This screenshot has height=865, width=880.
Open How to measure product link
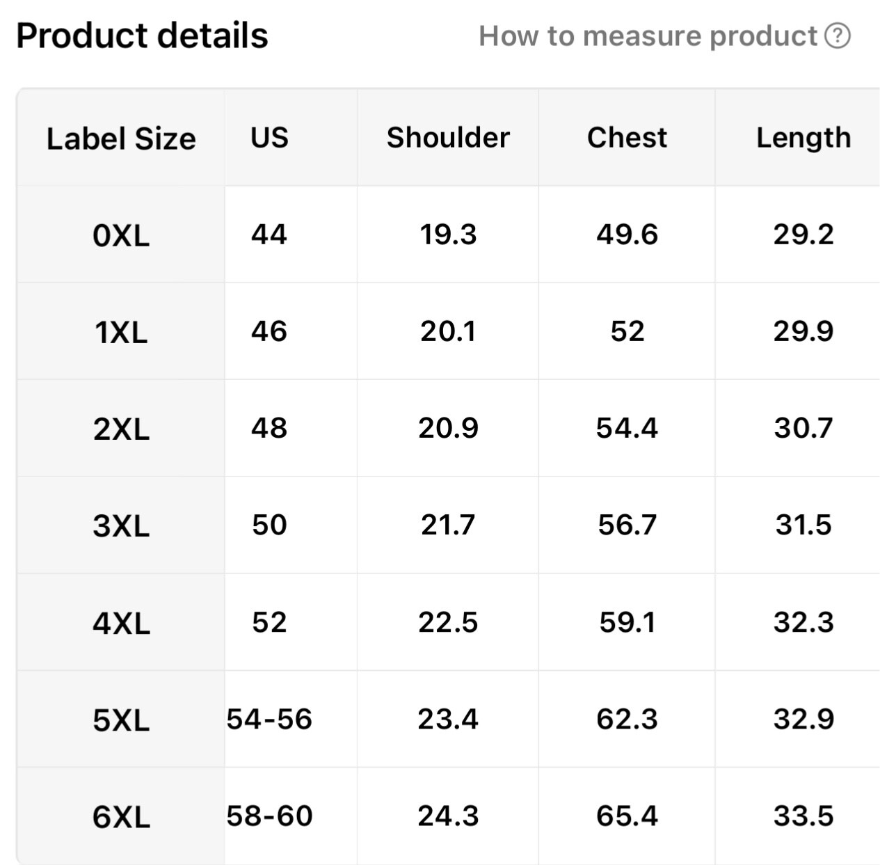[x=664, y=35]
